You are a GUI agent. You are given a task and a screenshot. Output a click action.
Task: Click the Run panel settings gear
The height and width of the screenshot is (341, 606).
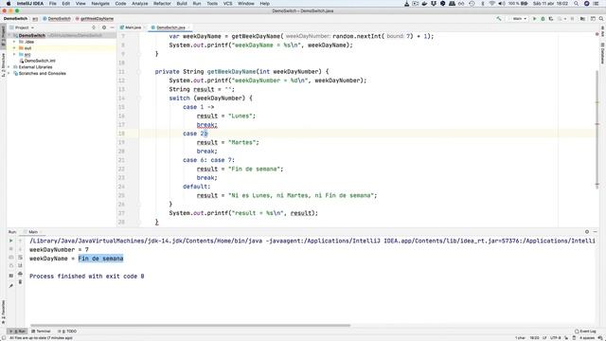coord(587,231)
